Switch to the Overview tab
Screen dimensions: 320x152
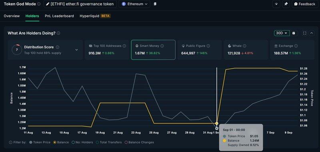tap(12, 16)
